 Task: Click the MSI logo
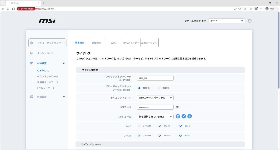click(47, 21)
